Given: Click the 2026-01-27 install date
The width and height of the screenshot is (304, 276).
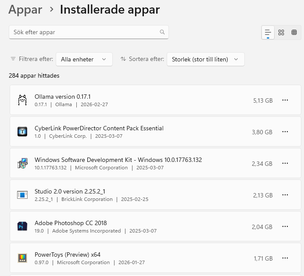Looking at the screenshot, I should coord(132,262).
